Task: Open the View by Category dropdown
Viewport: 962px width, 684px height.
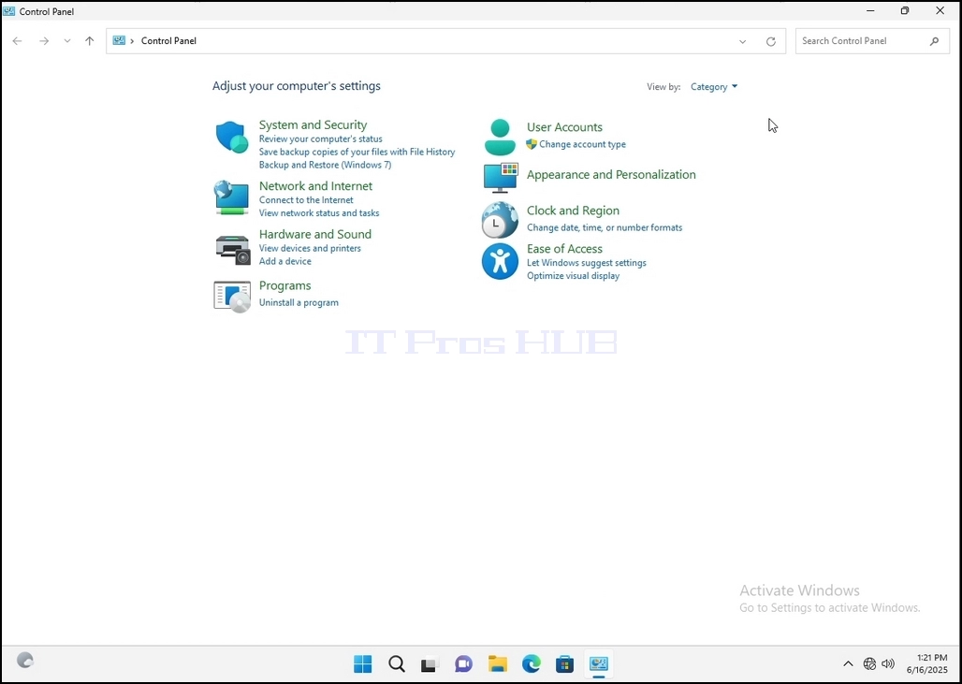Action: pos(714,87)
